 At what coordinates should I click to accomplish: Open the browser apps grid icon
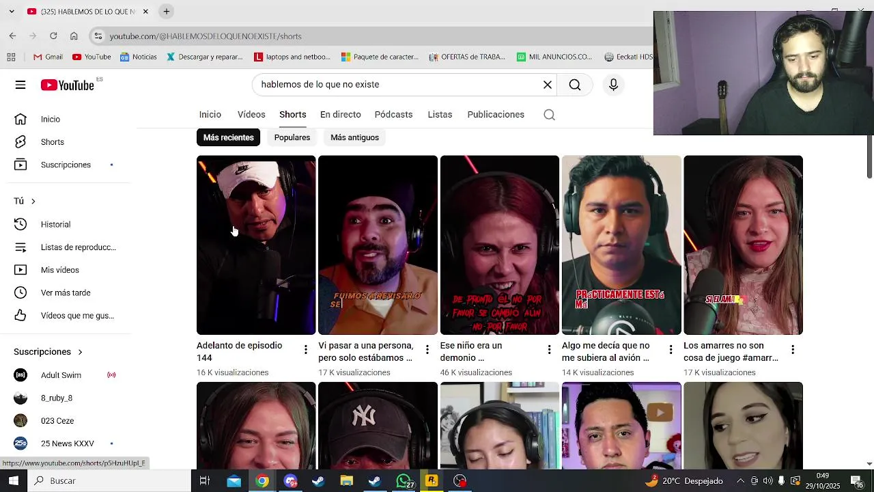pos(11,57)
